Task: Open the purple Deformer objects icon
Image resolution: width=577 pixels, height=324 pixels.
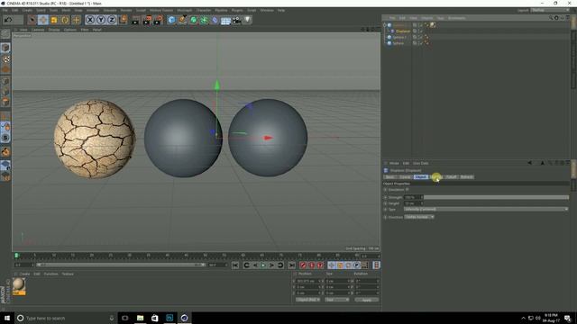Action: point(215,20)
